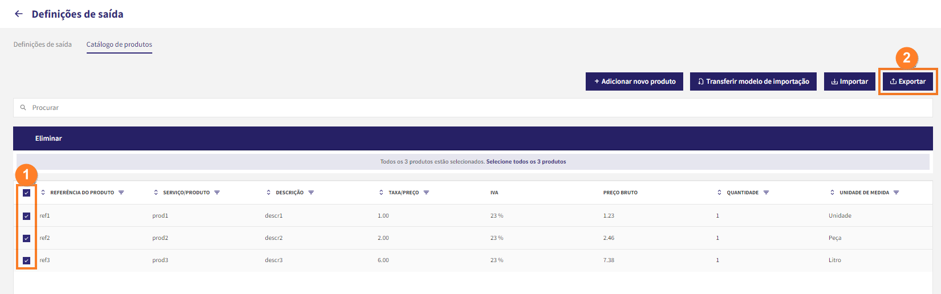Viewport: 941px width, 294px height.
Task: Click the Peça measure cell
Action: pos(835,238)
